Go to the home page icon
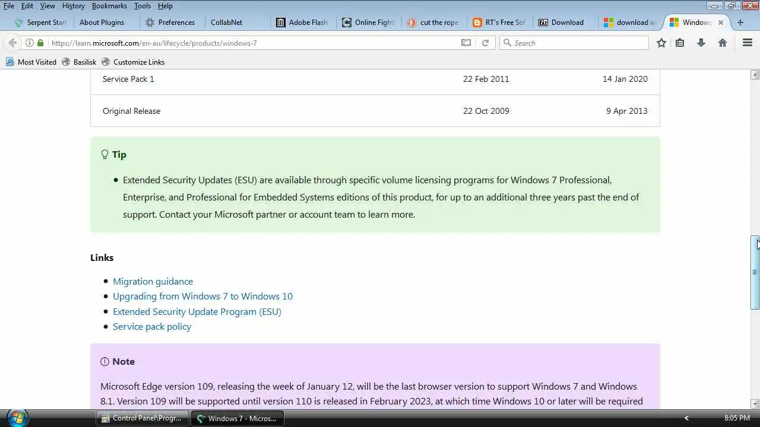The image size is (760, 427). coord(723,43)
